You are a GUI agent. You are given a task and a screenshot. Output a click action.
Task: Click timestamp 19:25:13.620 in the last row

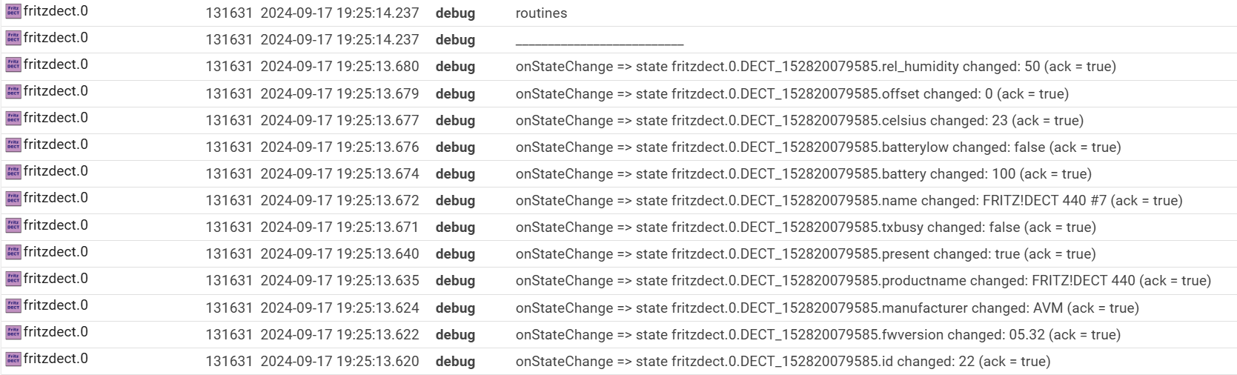coord(339,362)
